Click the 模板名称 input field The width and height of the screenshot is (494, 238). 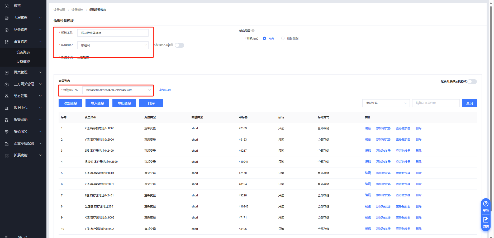(x=113, y=33)
